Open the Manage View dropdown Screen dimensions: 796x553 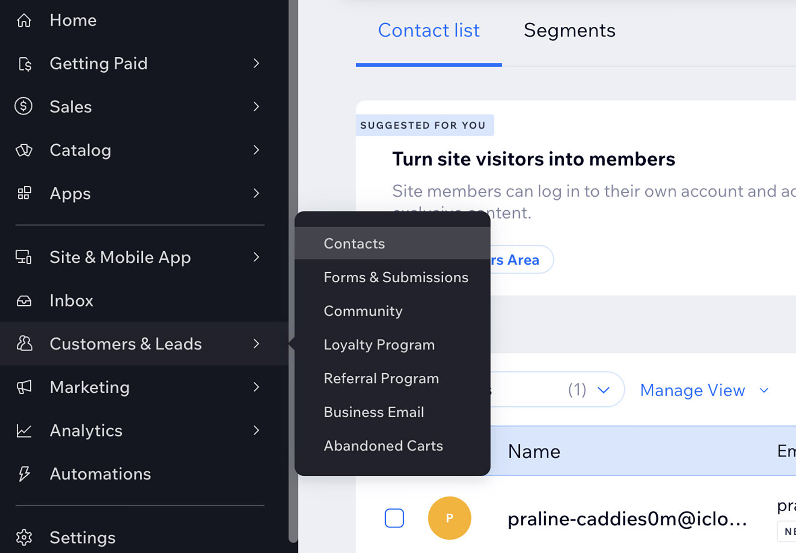704,390
